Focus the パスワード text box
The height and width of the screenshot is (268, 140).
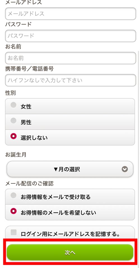tap(71, 36)
